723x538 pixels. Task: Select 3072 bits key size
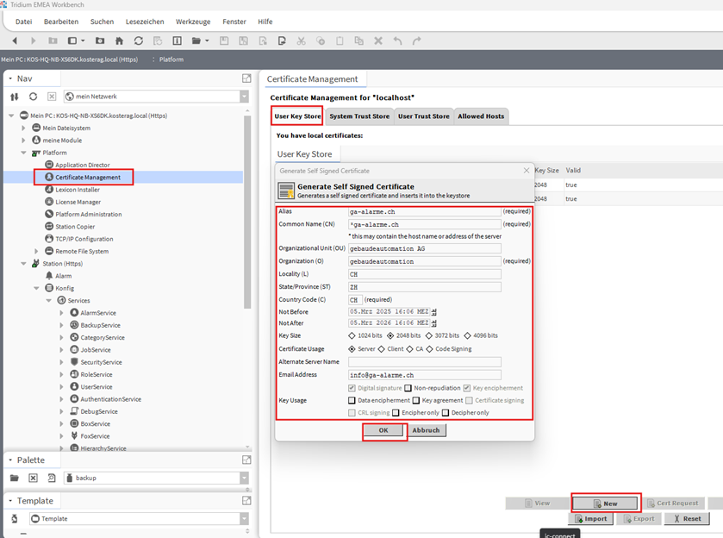pos(429,335)
